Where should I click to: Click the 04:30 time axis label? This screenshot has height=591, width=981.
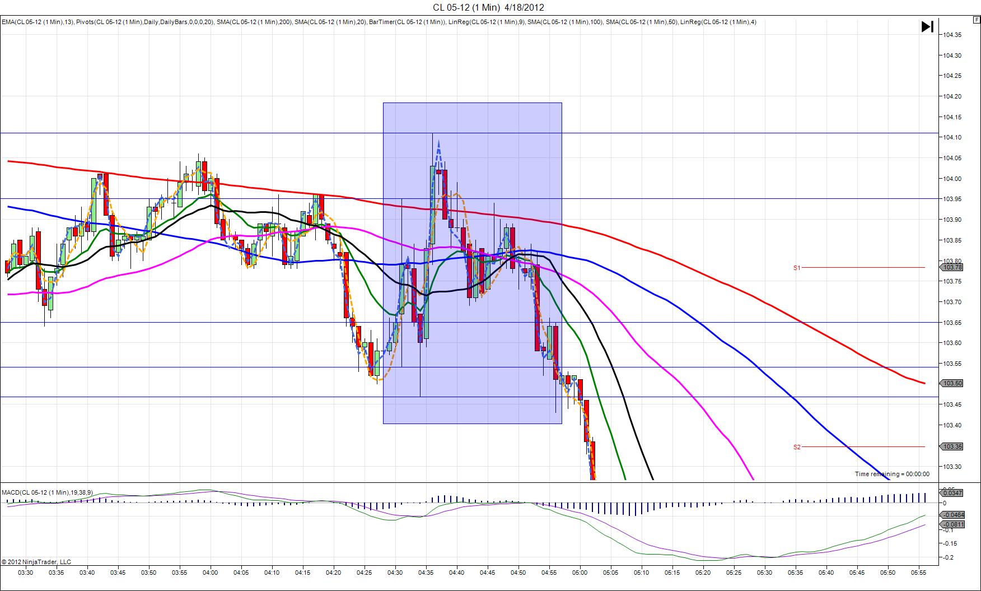pos(395,573)
